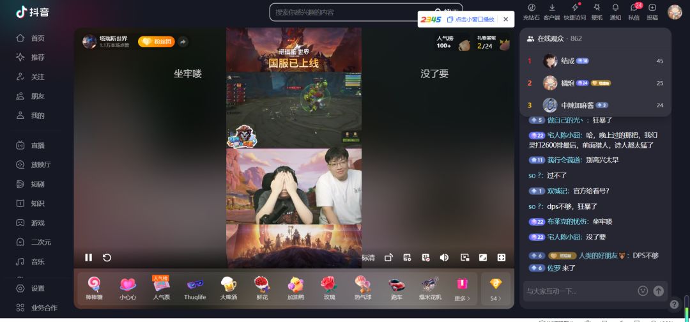Download the 客户端 desktop client
Image resolution: width=690 pixels, height=322 pixels.
552,12
